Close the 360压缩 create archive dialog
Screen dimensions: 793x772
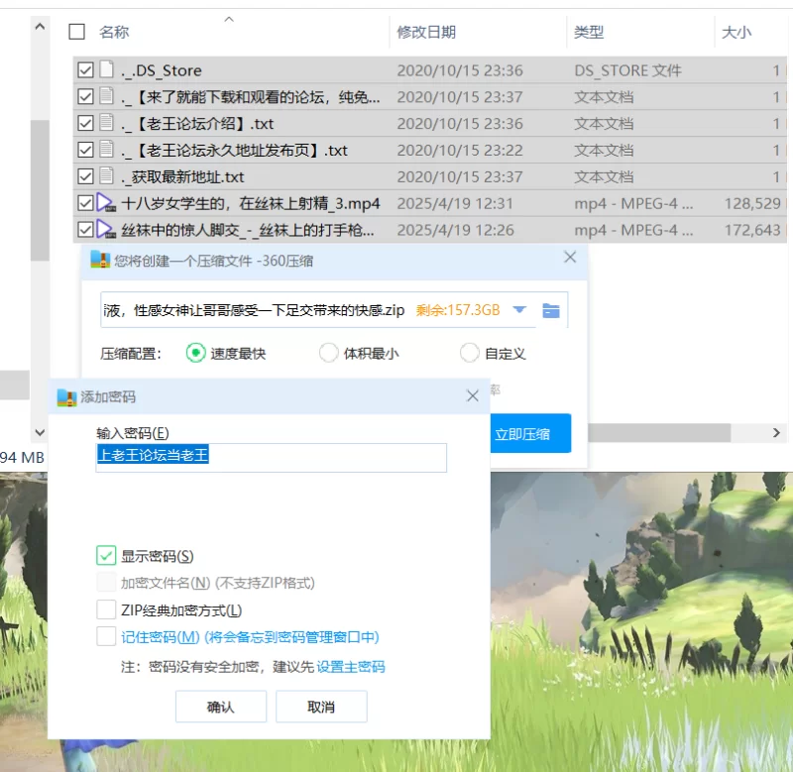(570, 258)
